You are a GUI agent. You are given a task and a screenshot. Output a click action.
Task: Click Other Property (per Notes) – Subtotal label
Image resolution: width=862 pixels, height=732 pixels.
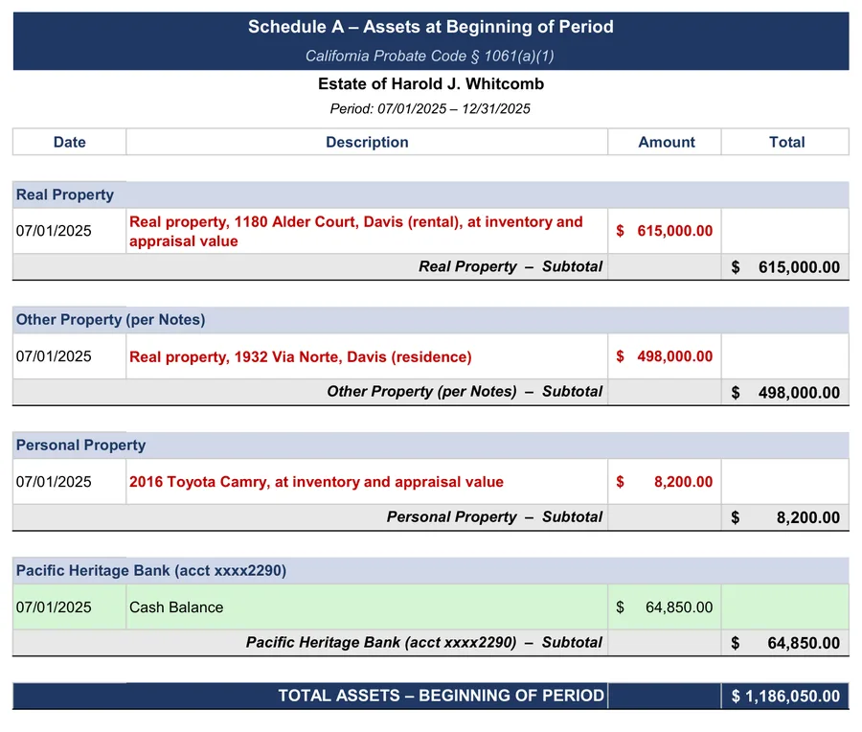pyautogui.click(x=465, y=392)
